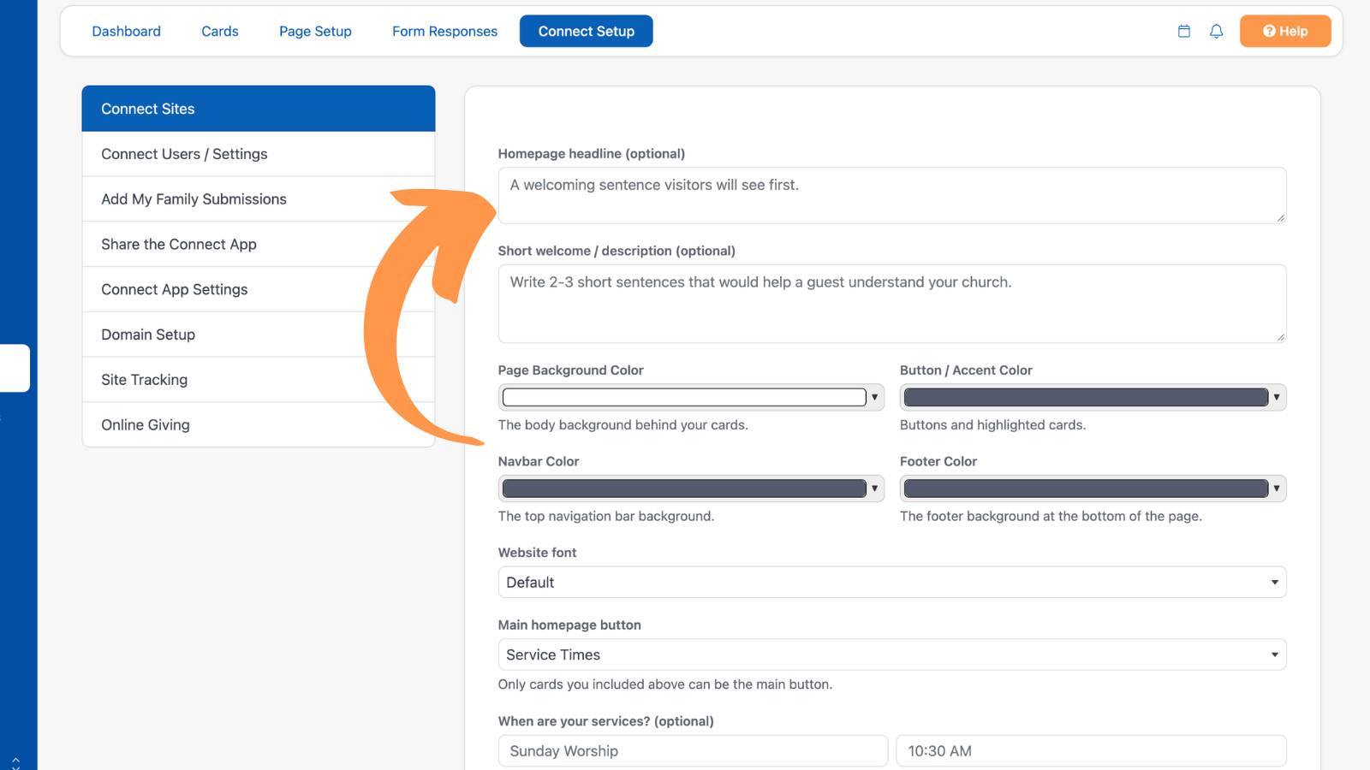
Task: Open the Website font dropdown
Action: tap(892, 583)
